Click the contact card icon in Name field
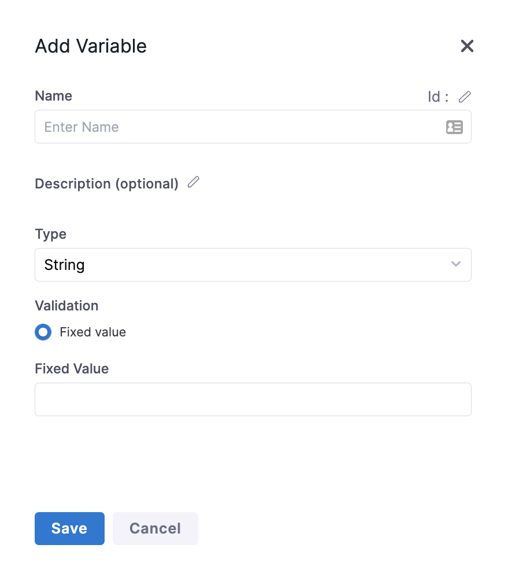This screenshot has height=563, width=508. 454,127
